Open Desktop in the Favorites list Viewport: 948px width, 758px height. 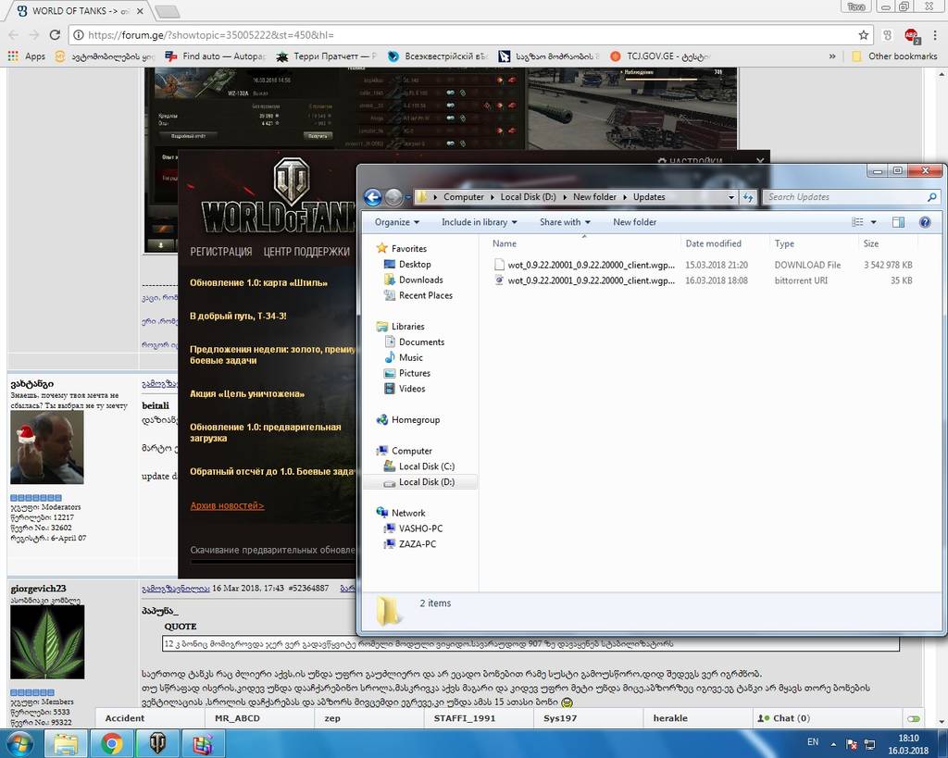414,264
